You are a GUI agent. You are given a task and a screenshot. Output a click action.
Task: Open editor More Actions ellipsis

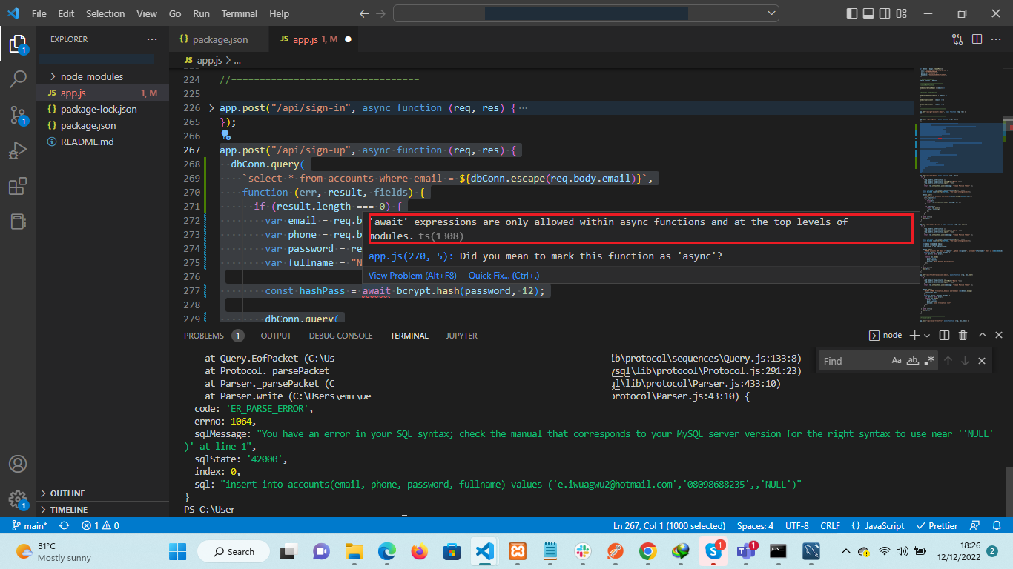tap(996, 39)
